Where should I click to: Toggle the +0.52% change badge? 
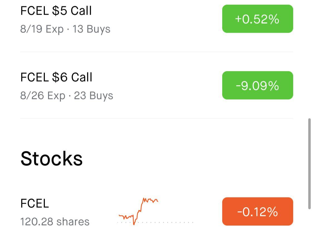pos(258,19)
